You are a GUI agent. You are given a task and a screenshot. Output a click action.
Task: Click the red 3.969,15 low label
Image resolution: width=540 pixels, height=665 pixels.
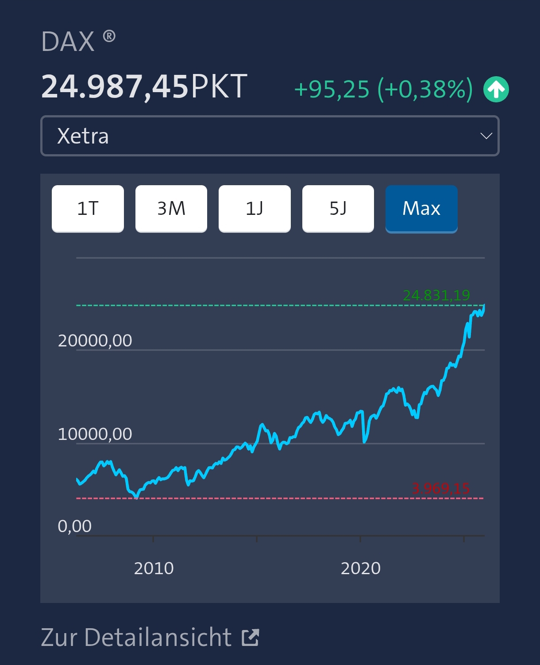[x=440, y=488]
